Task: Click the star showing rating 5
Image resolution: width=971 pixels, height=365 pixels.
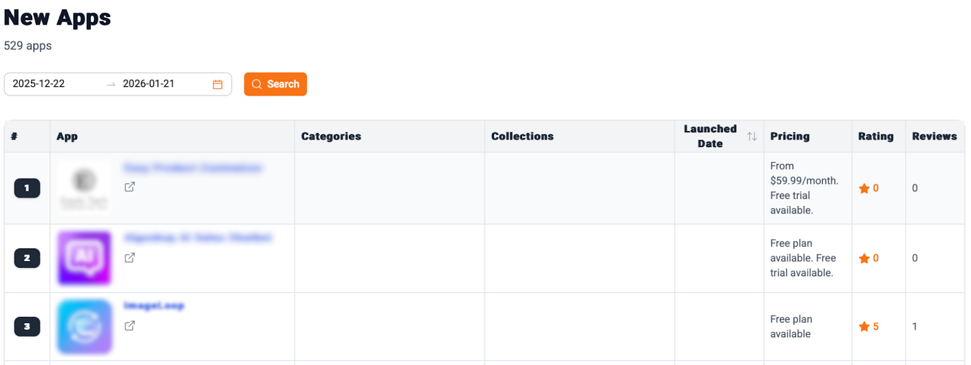Action: click(x=864, y=327)
